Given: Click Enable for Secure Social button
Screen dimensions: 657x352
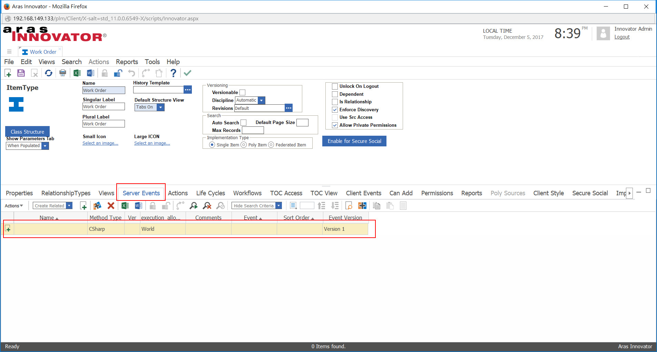Looking at the screenshot, I should [x=354, y=141].
